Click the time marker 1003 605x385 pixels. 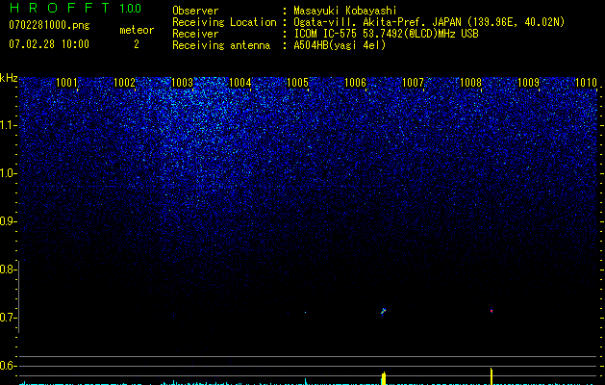(x=182, y=82)
